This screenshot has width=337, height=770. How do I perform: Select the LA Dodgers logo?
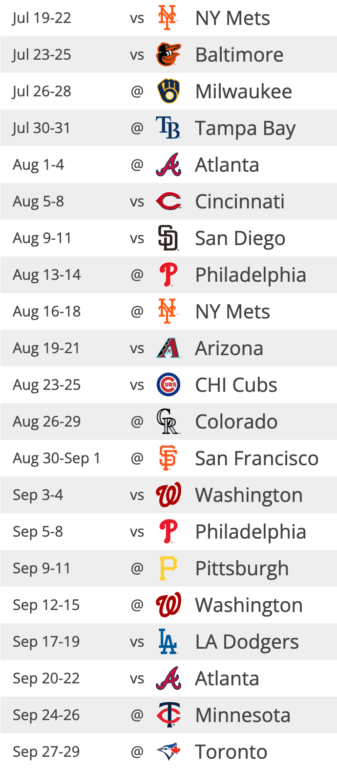pos(168,642)
